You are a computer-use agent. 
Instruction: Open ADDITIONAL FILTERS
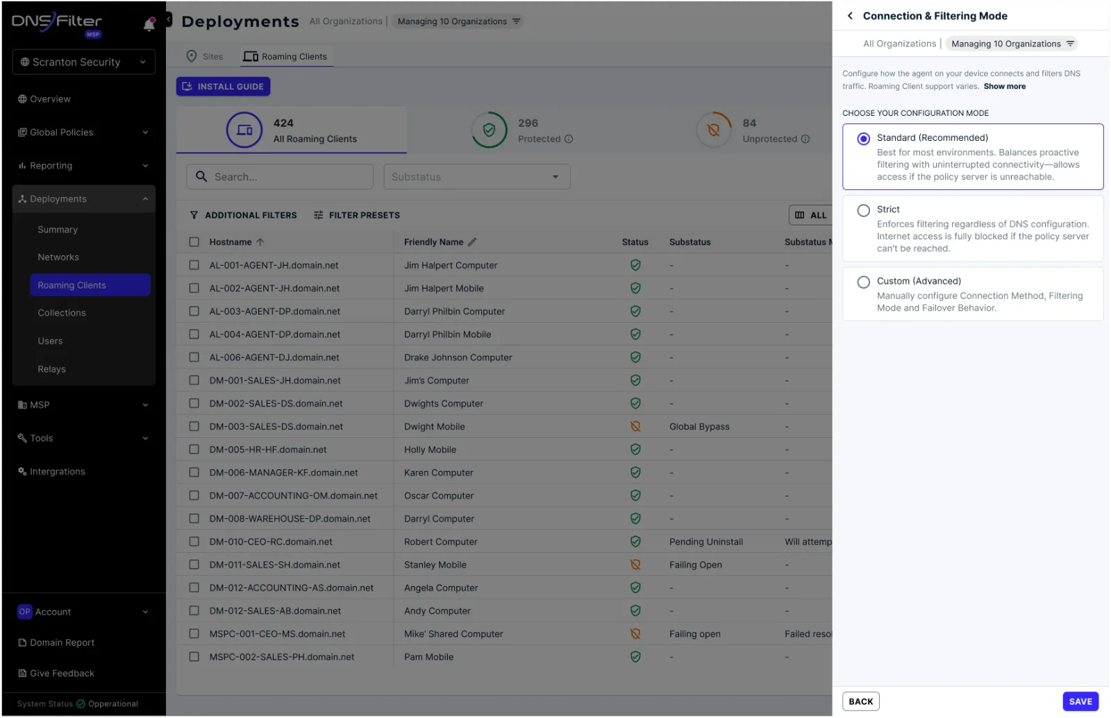pyautogui.click(x=243, y=215)
